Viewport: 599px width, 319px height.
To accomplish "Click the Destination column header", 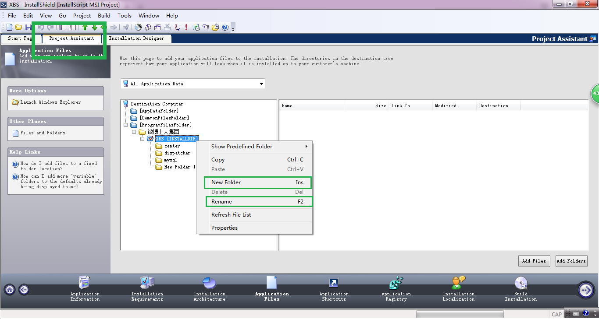I will 498,105.
